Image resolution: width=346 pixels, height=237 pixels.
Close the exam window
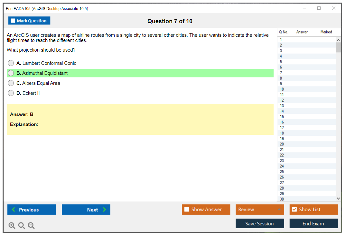tap(334, 8)
